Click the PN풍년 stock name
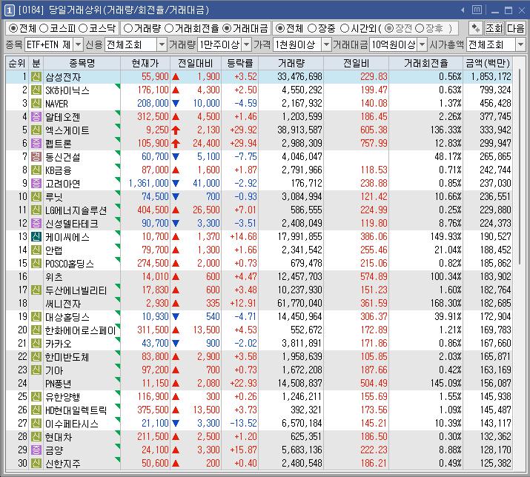530x477 pixels. [x=59, y=384]
